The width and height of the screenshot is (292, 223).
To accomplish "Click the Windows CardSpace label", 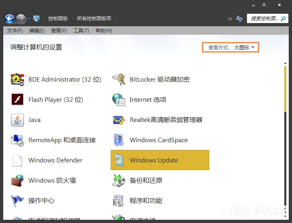I will click(159, 140).
